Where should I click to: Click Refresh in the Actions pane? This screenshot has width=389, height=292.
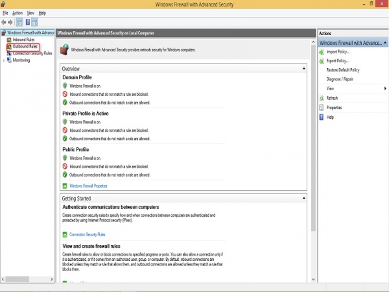point(332,98)
